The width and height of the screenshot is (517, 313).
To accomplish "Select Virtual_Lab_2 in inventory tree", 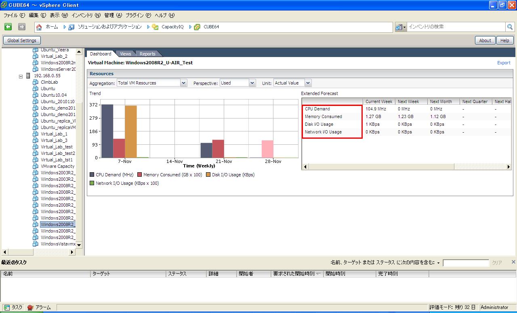I will (x=54, y=56).
